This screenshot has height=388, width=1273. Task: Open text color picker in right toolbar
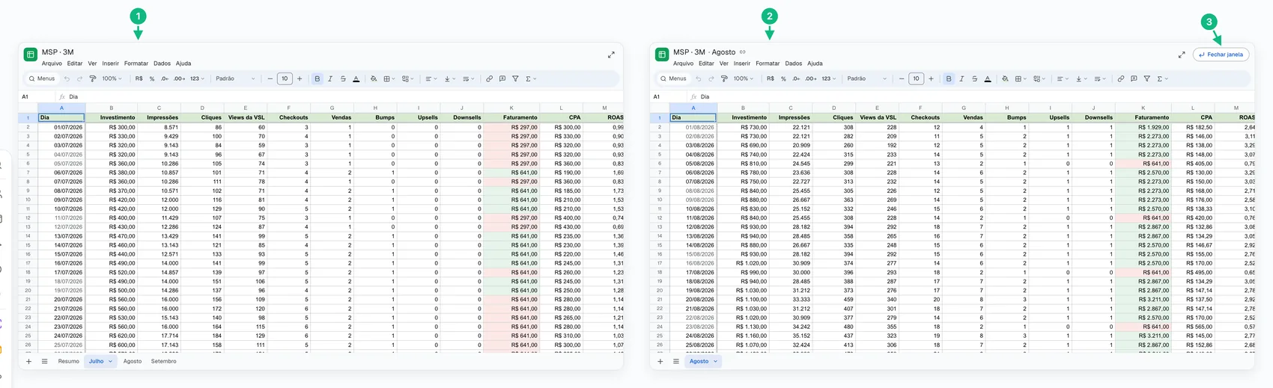[988, 78]
